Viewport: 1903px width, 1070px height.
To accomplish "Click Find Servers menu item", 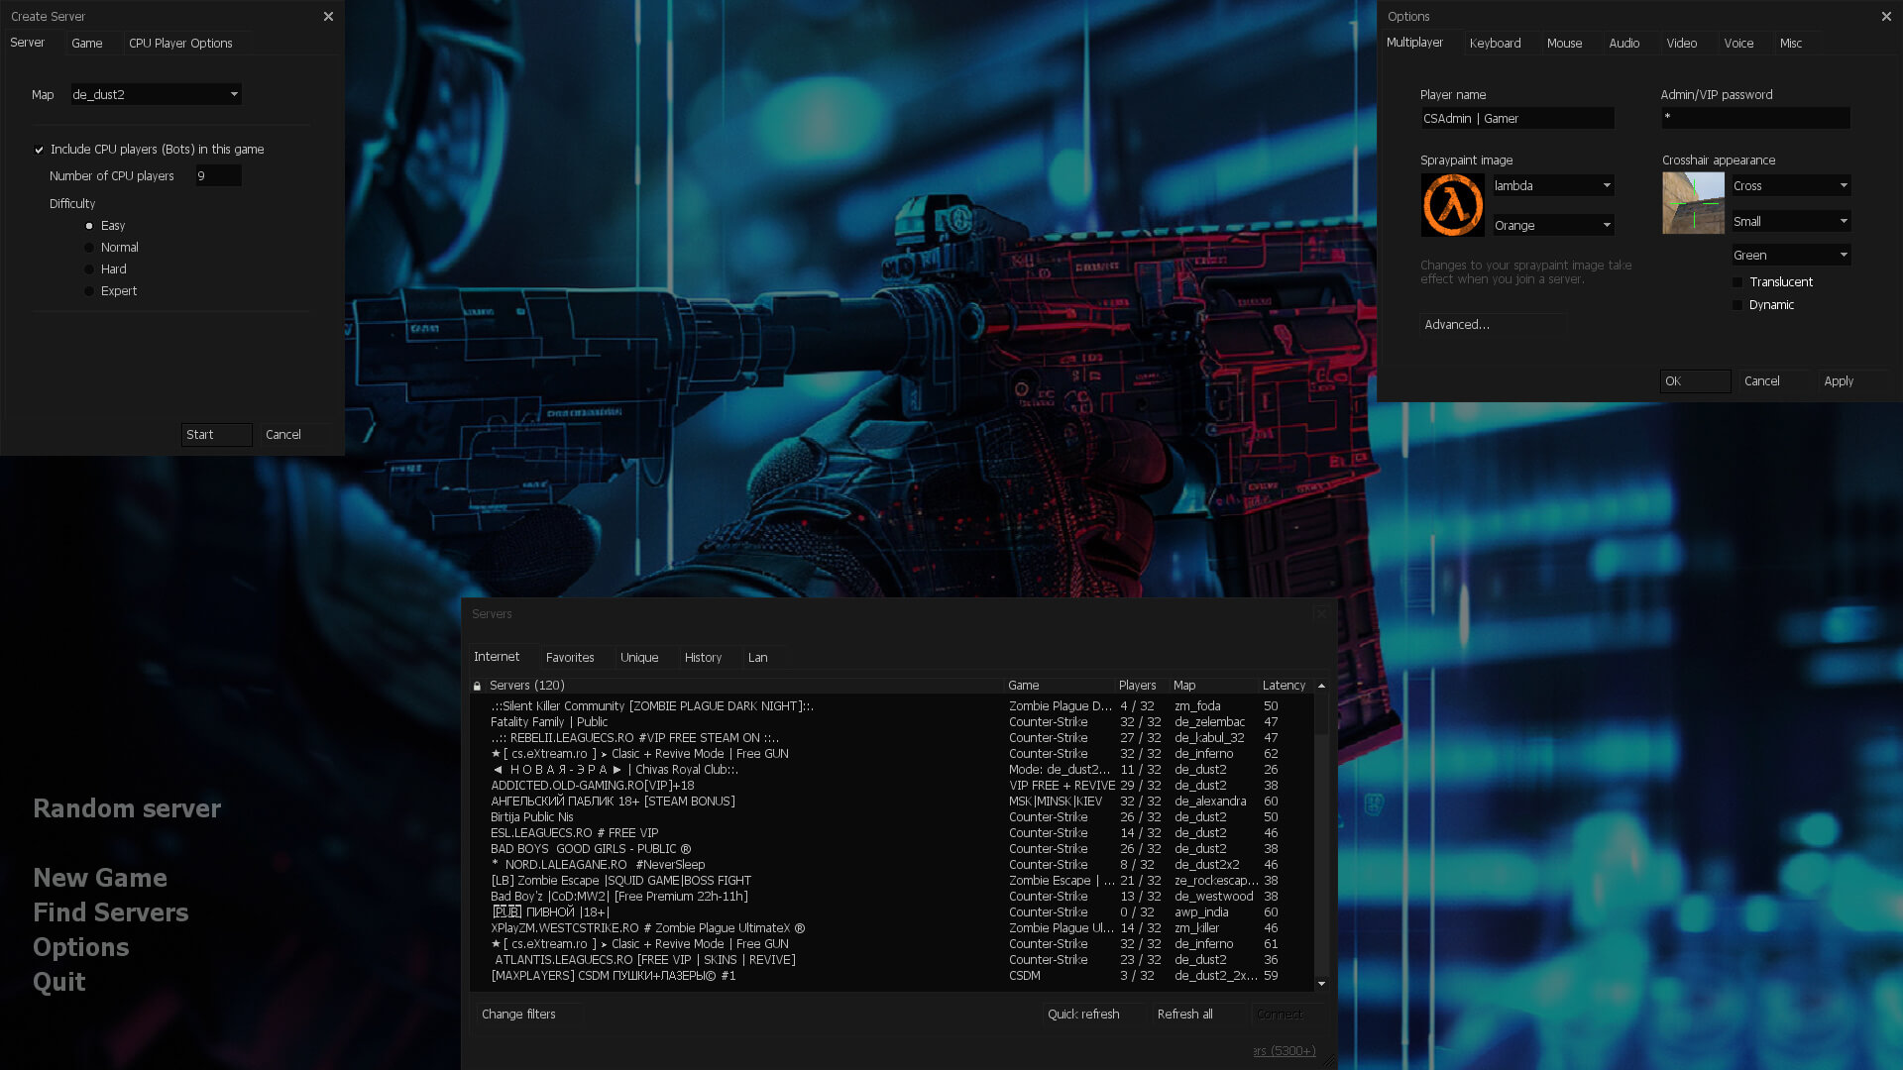I will click(111, 912).
